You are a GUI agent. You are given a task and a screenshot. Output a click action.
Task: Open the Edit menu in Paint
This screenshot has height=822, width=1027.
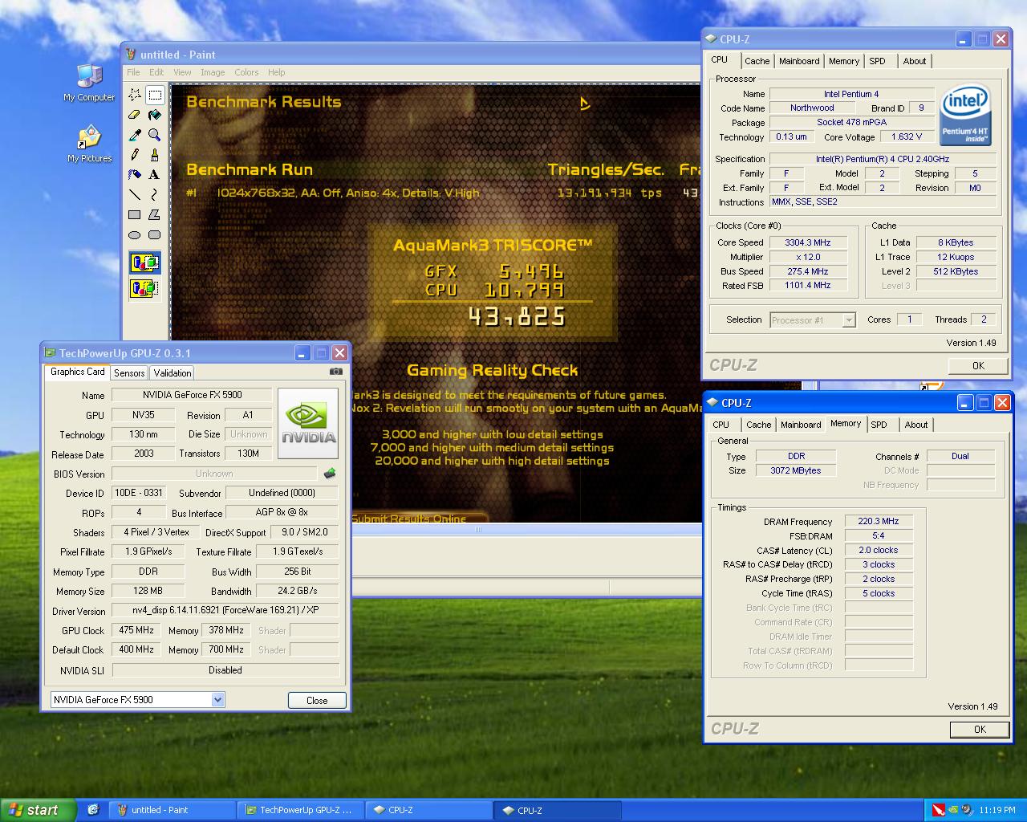(x=156, y=72)
